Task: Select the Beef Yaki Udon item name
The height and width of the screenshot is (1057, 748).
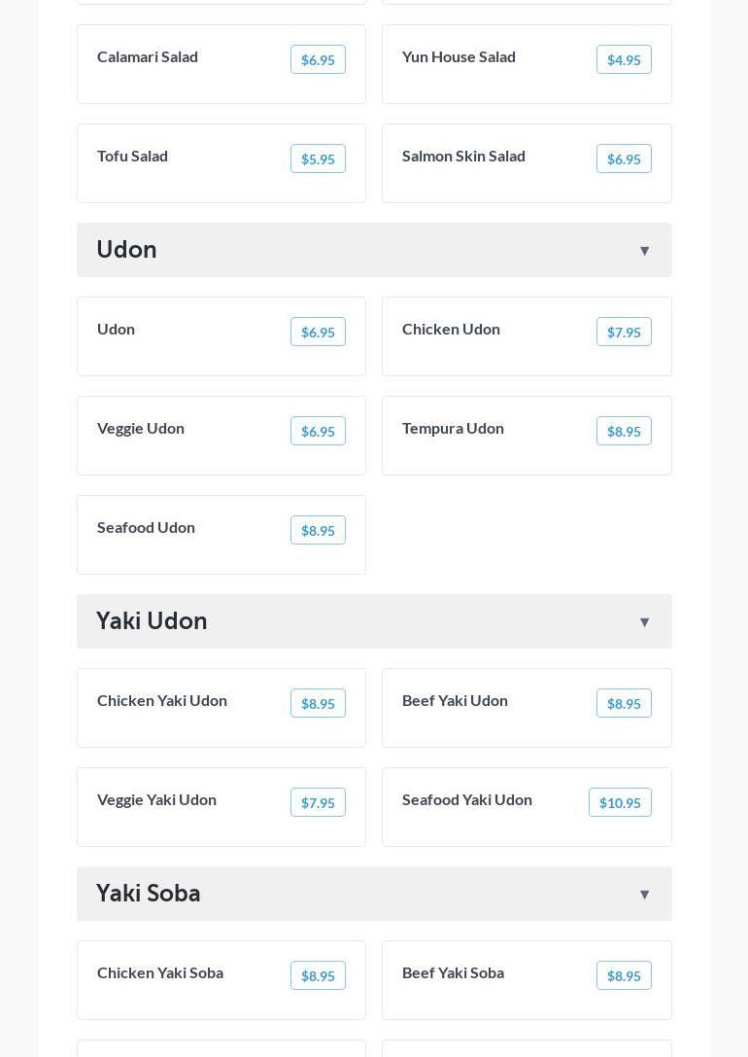Action: pos(455,701)
